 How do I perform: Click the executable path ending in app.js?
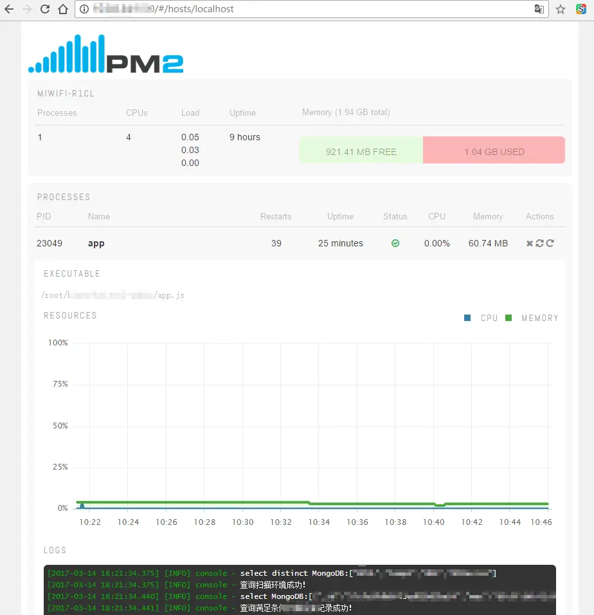tap(113, 295)
